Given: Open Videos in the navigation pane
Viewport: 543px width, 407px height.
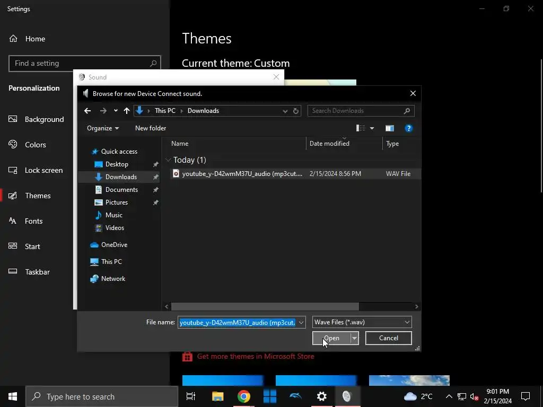Looking at the screenshot, I should point(115,228).
